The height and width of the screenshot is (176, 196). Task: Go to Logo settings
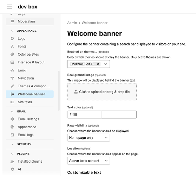pos(30,38)
